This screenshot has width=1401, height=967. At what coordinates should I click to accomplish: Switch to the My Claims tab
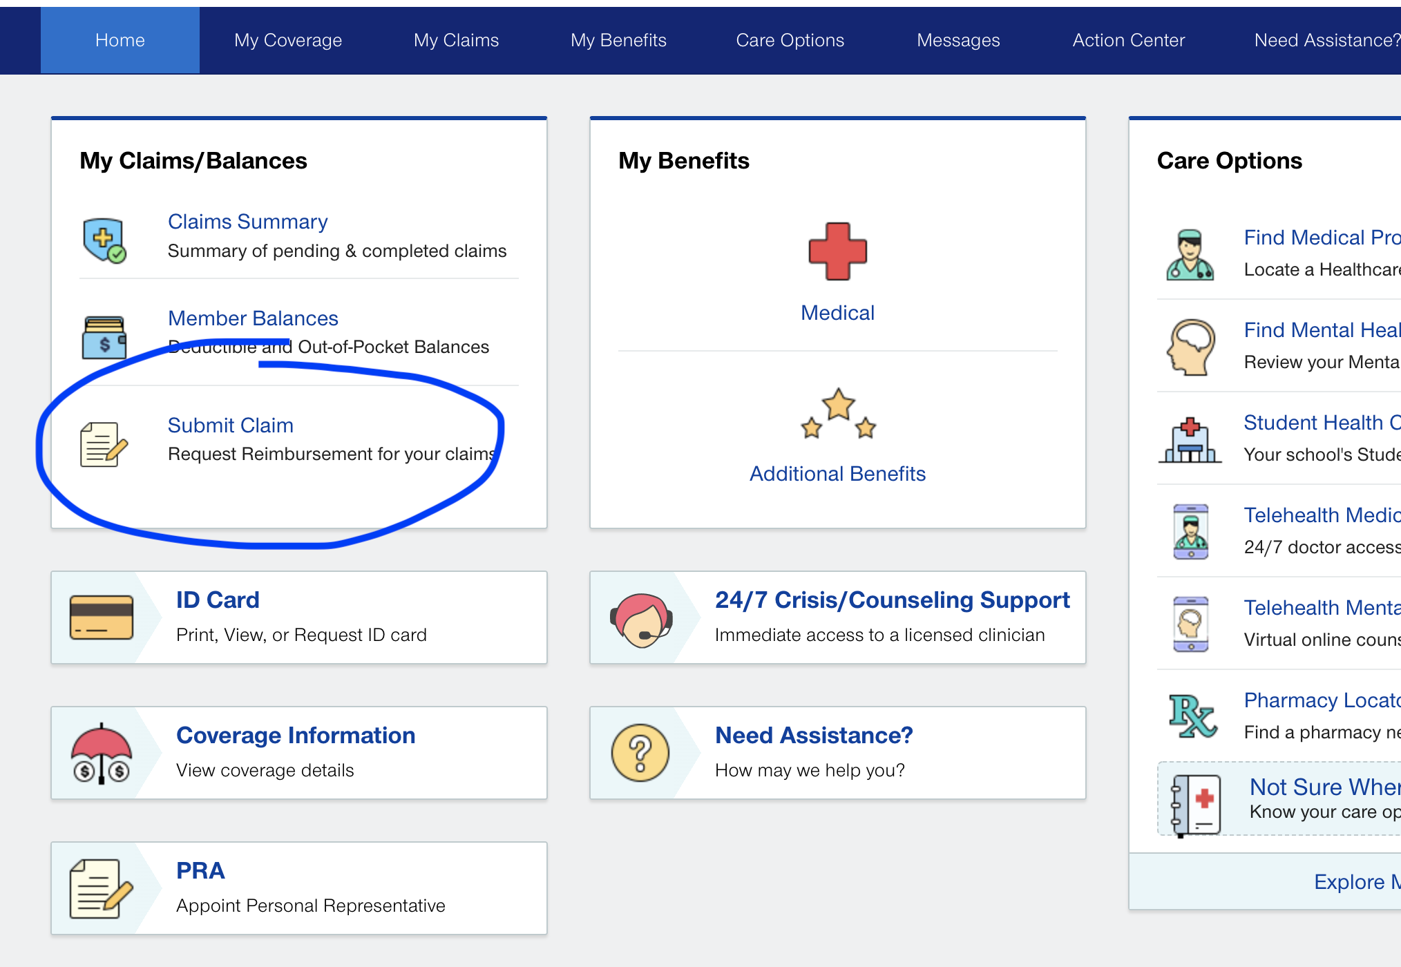click(456, 41)
